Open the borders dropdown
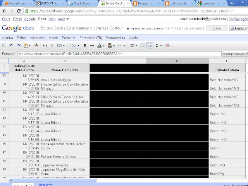Viewport: 248px width, 186px height. 122,46
